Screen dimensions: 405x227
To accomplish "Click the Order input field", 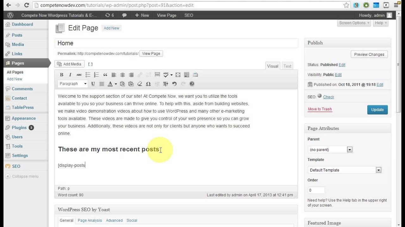I will pyautogui.click(x=316, y=190).
